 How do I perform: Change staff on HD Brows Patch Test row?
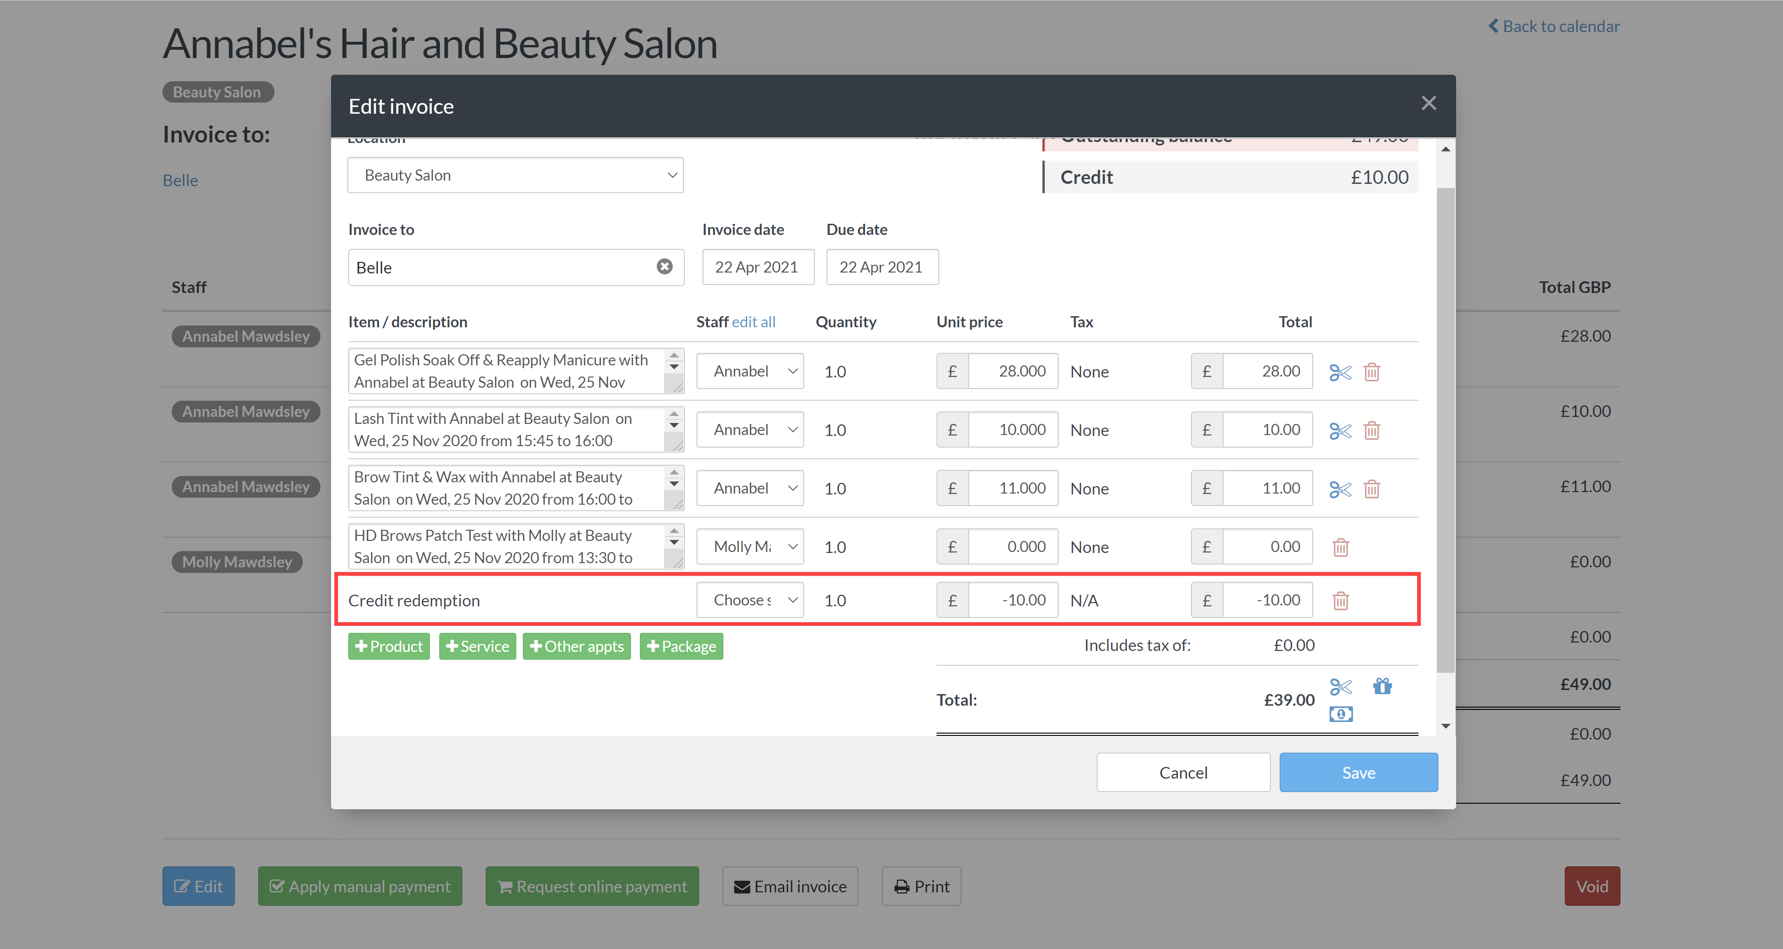click(749, 547)
